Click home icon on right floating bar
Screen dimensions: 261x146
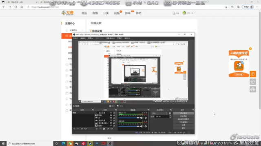(253, 82)
